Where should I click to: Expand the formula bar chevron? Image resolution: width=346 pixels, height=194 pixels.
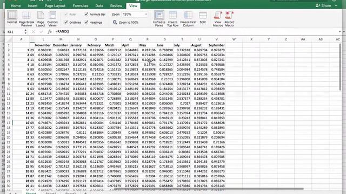[x=340, y=32]
